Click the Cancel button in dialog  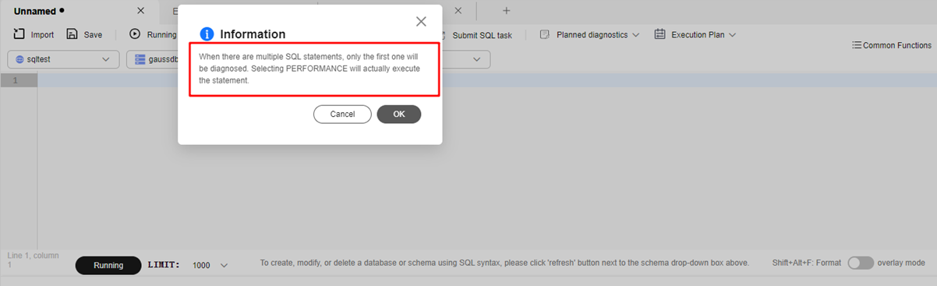click(x=342, y=114)
